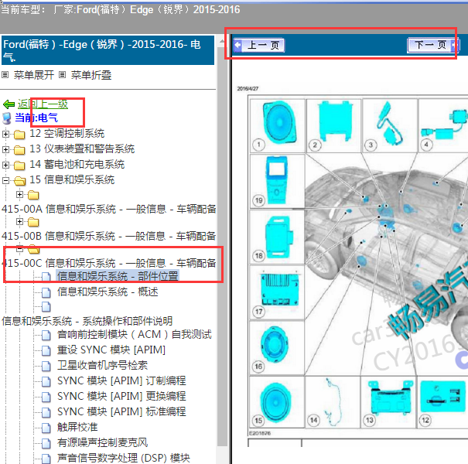The width and height of the screenshot is (468, 464).
Task: Open 音响前控制模块（ACM）自我测试 document
Action: pos(135,335)
